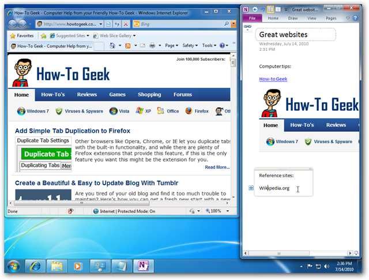This screenshot has width=369, height=280.
Task: Open a new blank IE tab
Action: 99,46
